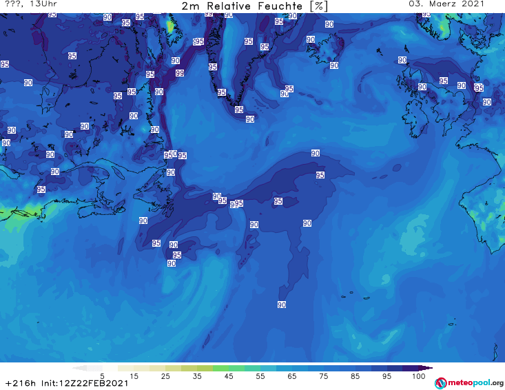
Task: Click the dark purple arrow tip of colorbar
Action: [426, 368]
